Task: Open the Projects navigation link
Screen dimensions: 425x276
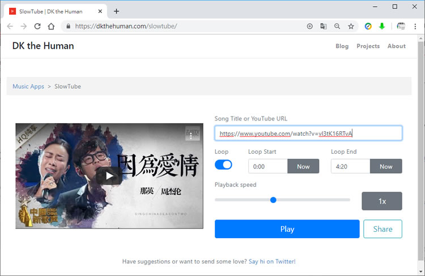Action: click(368, 46)
